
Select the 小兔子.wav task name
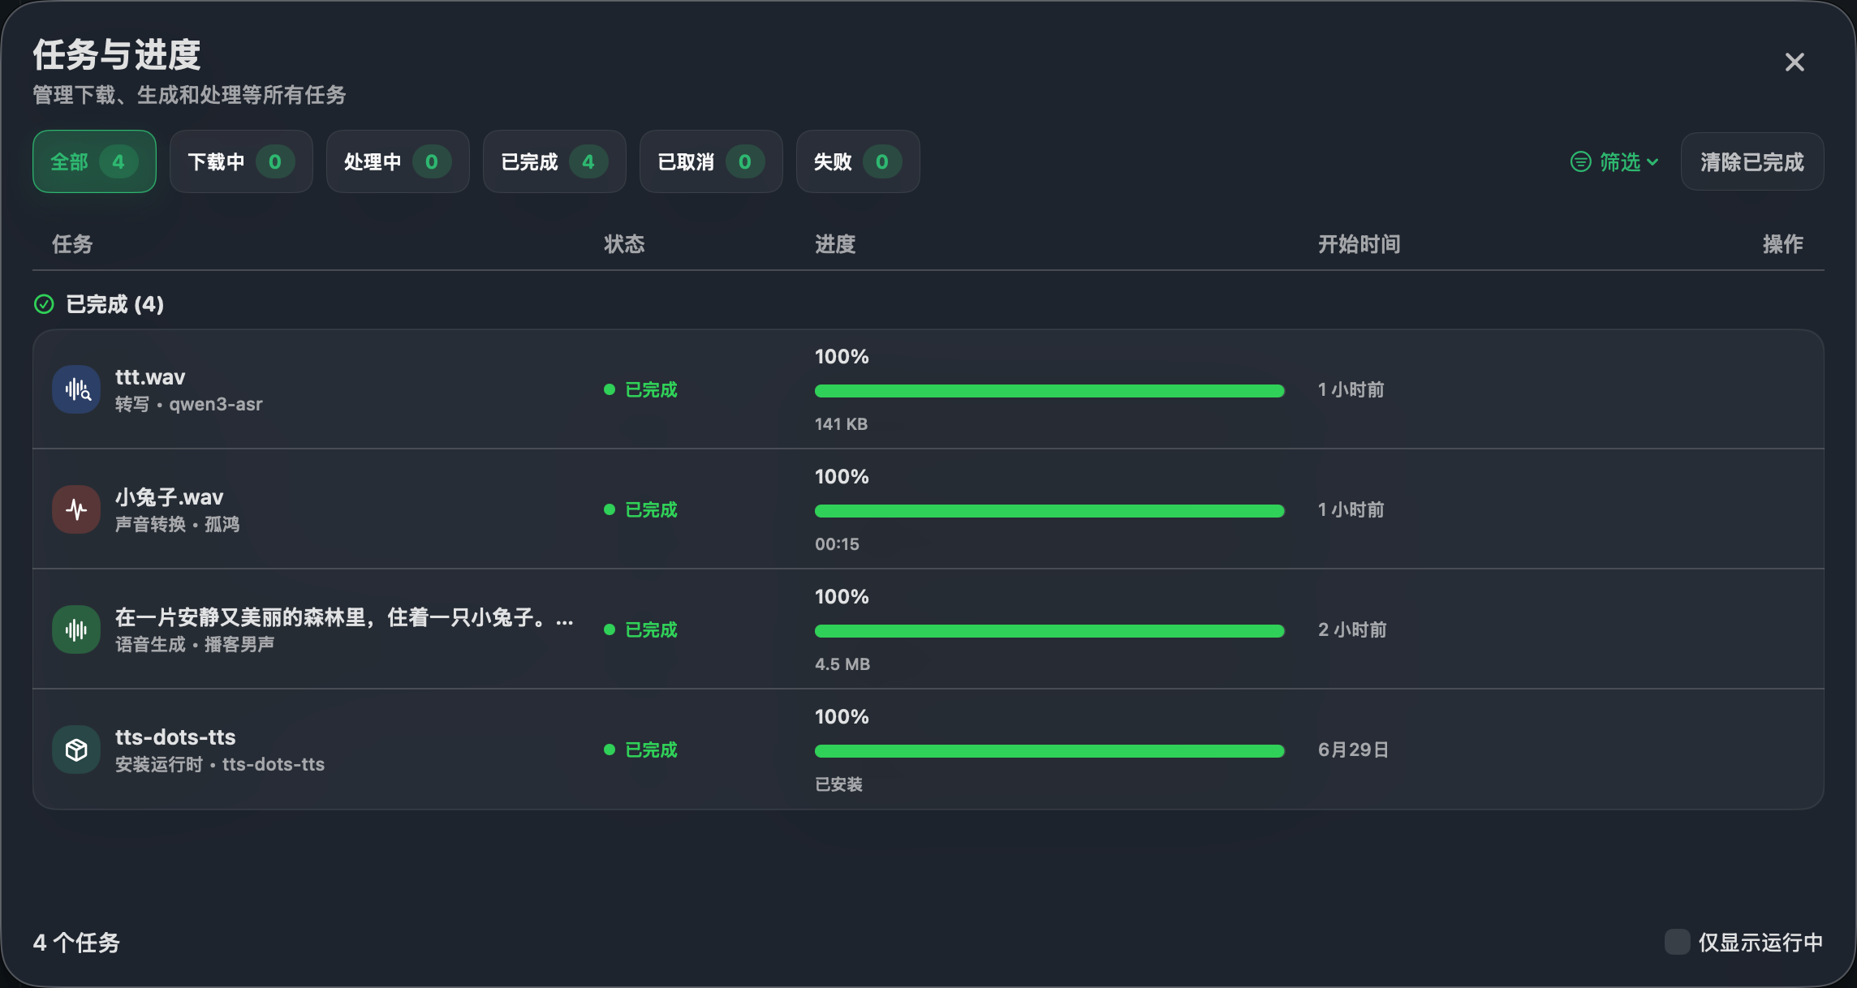click(x=169, y=497)
